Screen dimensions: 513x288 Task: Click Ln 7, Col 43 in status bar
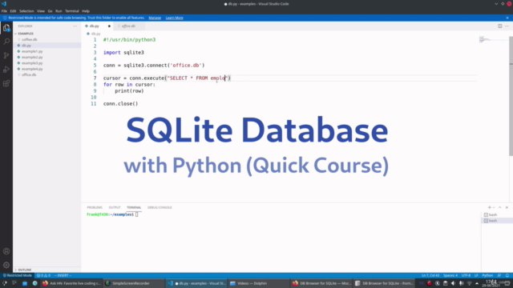[430, 275]
